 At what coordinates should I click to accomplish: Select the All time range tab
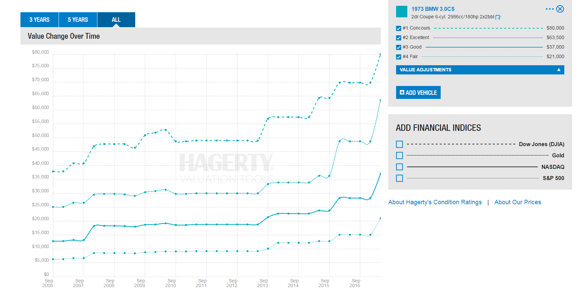click(x=116, y=20)
